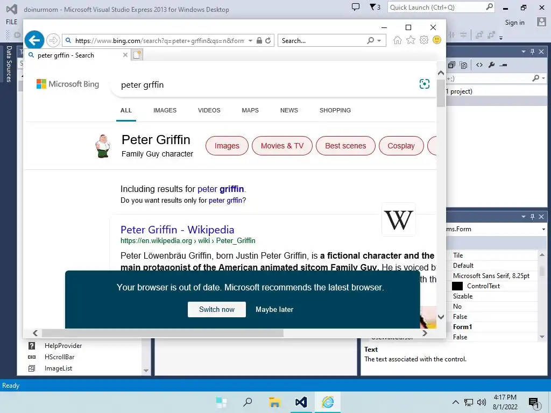Screen dimensions: 551x413
Task: Close the 'peter grffin - Search' tab
Action: pyautogui.click(x=125, y=55)
